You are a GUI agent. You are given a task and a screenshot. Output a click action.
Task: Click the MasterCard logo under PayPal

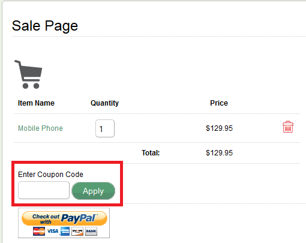click(39, 232)
